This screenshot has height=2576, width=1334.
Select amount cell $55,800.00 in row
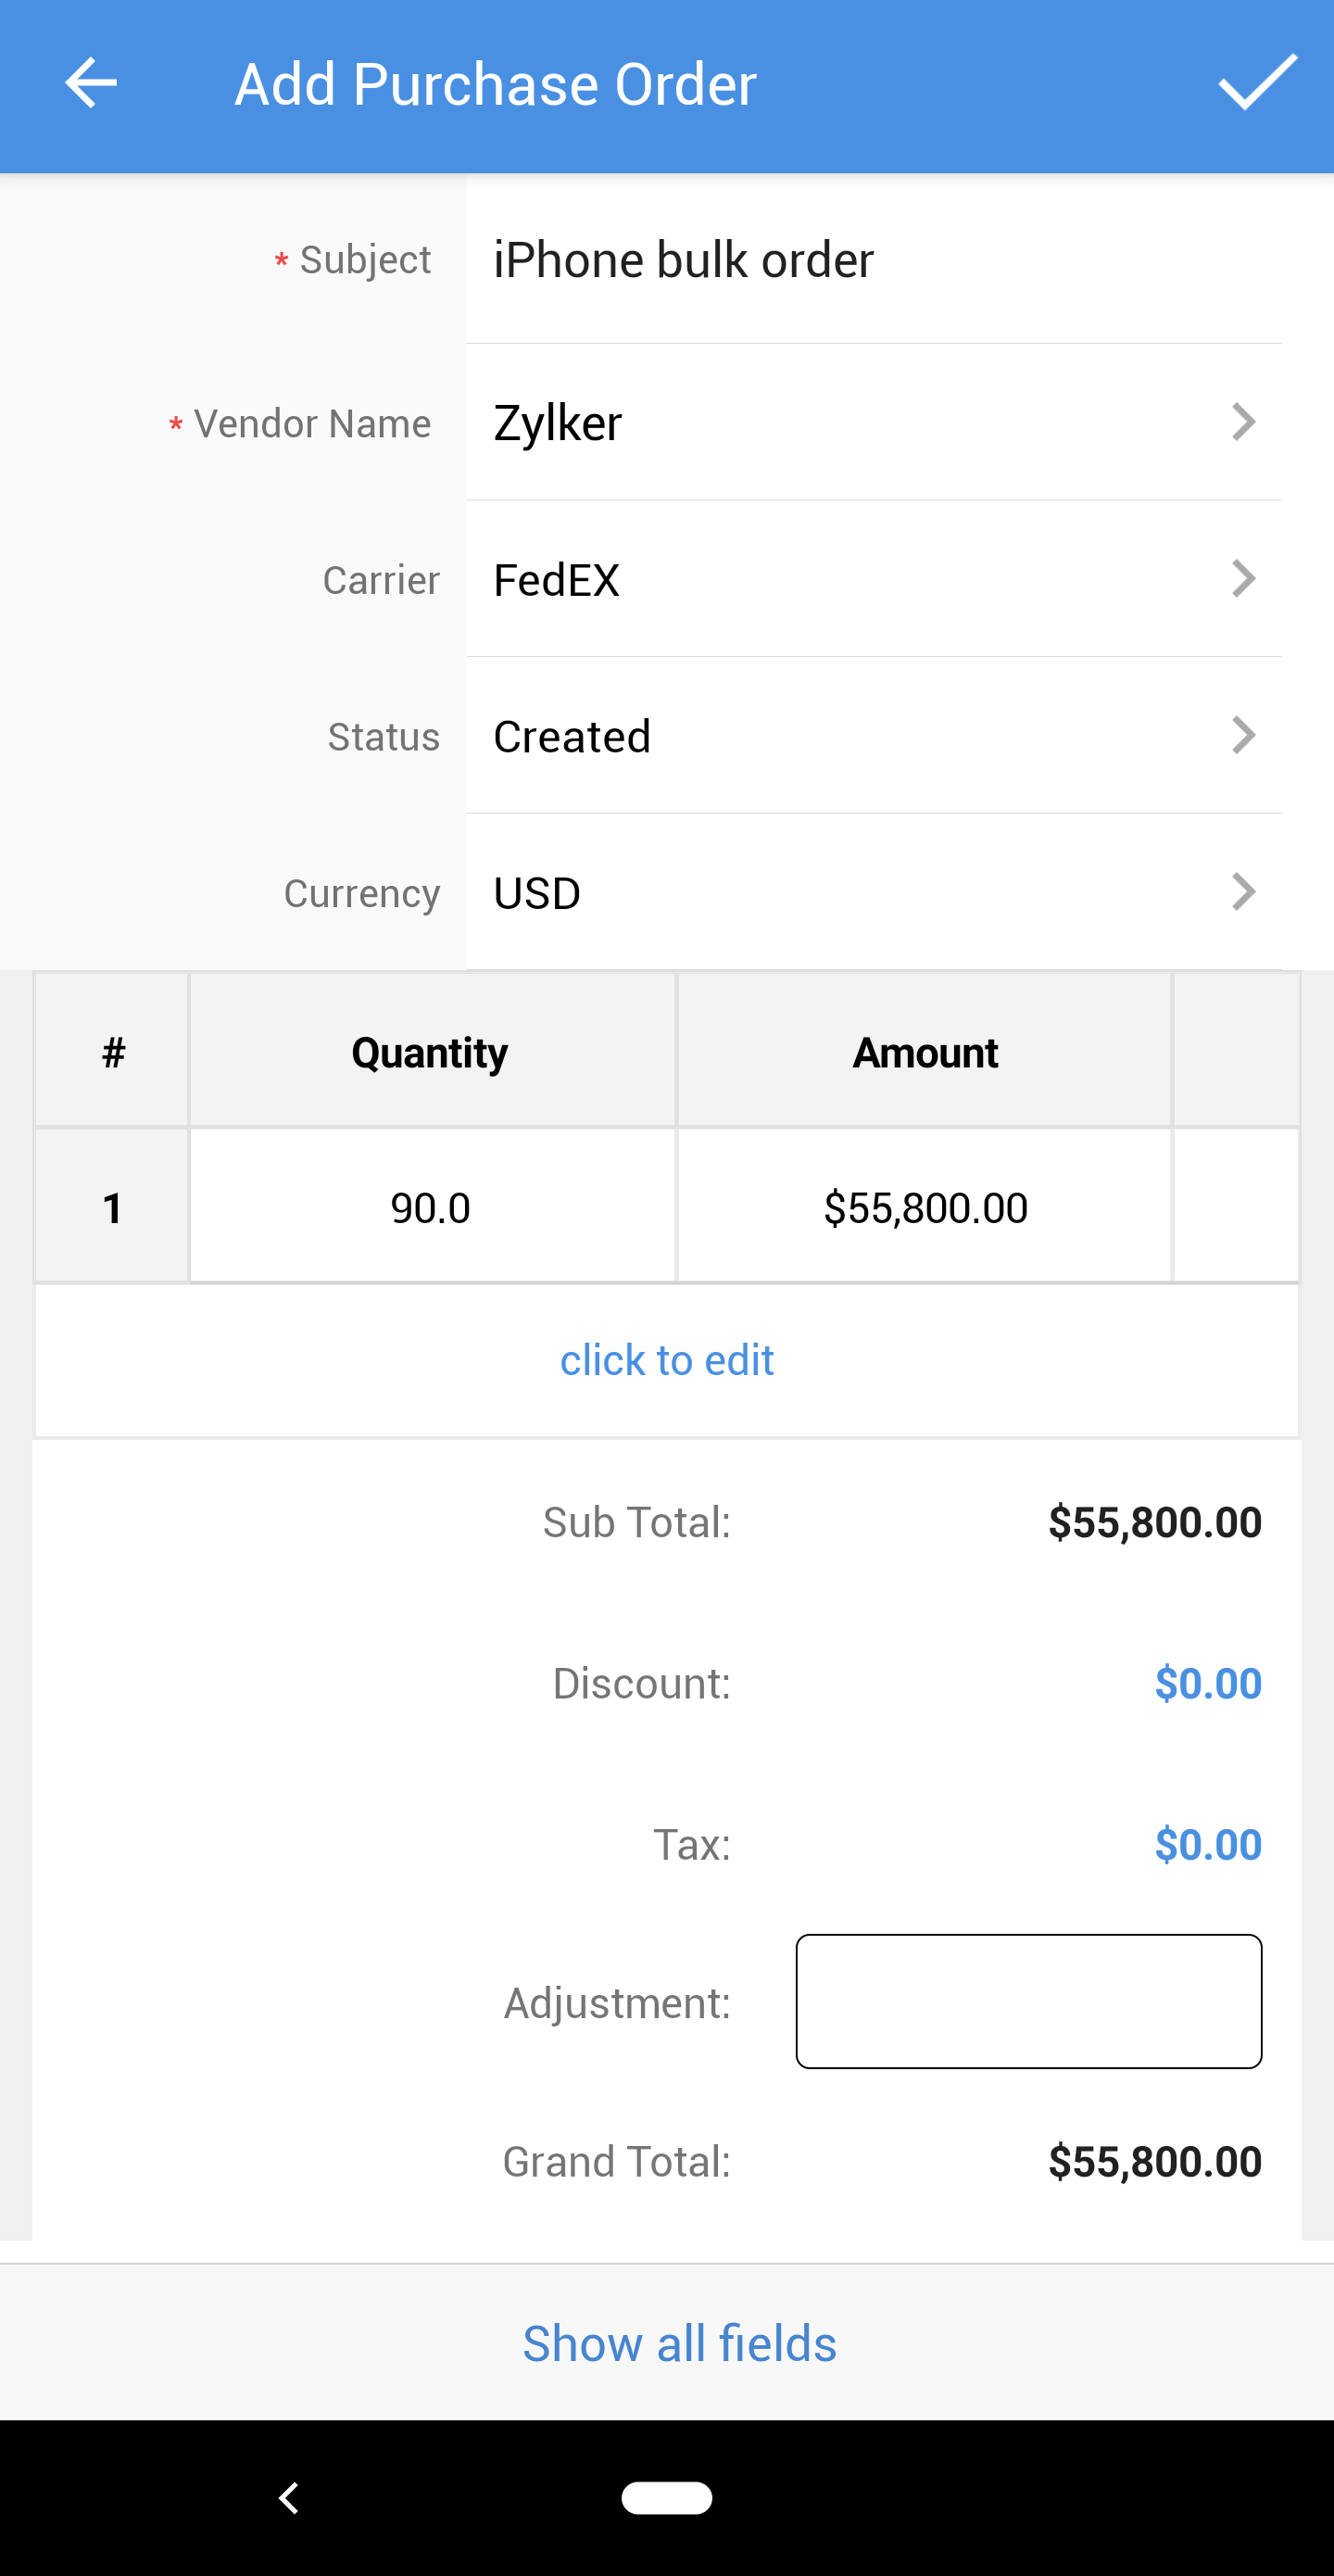click(x=925, y=1207)
